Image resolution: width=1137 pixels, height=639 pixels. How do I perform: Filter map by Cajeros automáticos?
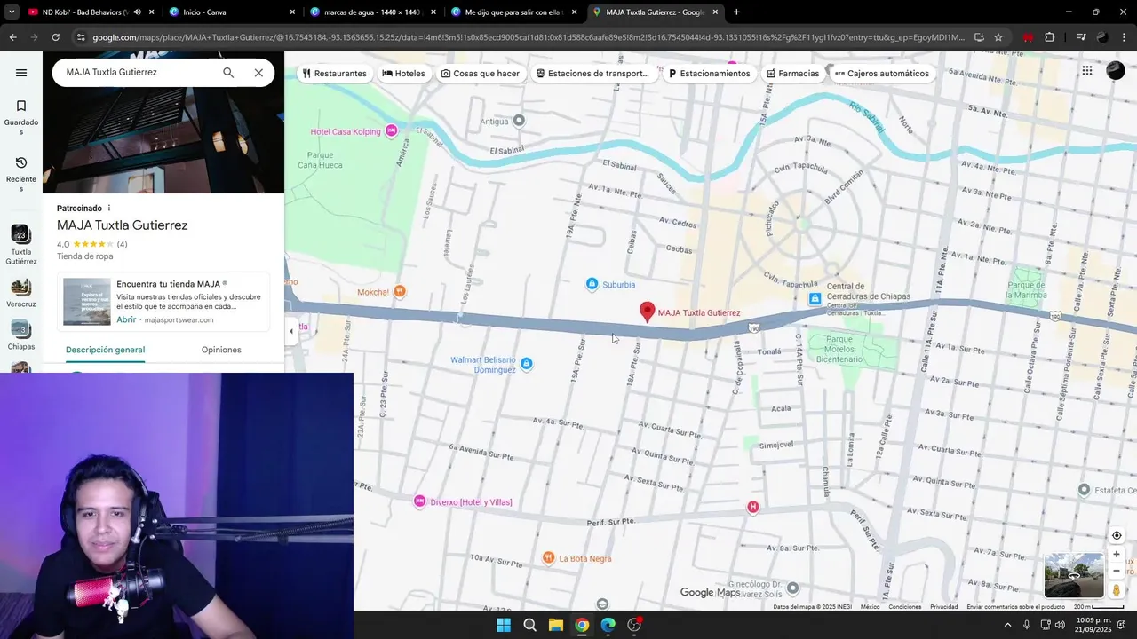pos(882,74)
